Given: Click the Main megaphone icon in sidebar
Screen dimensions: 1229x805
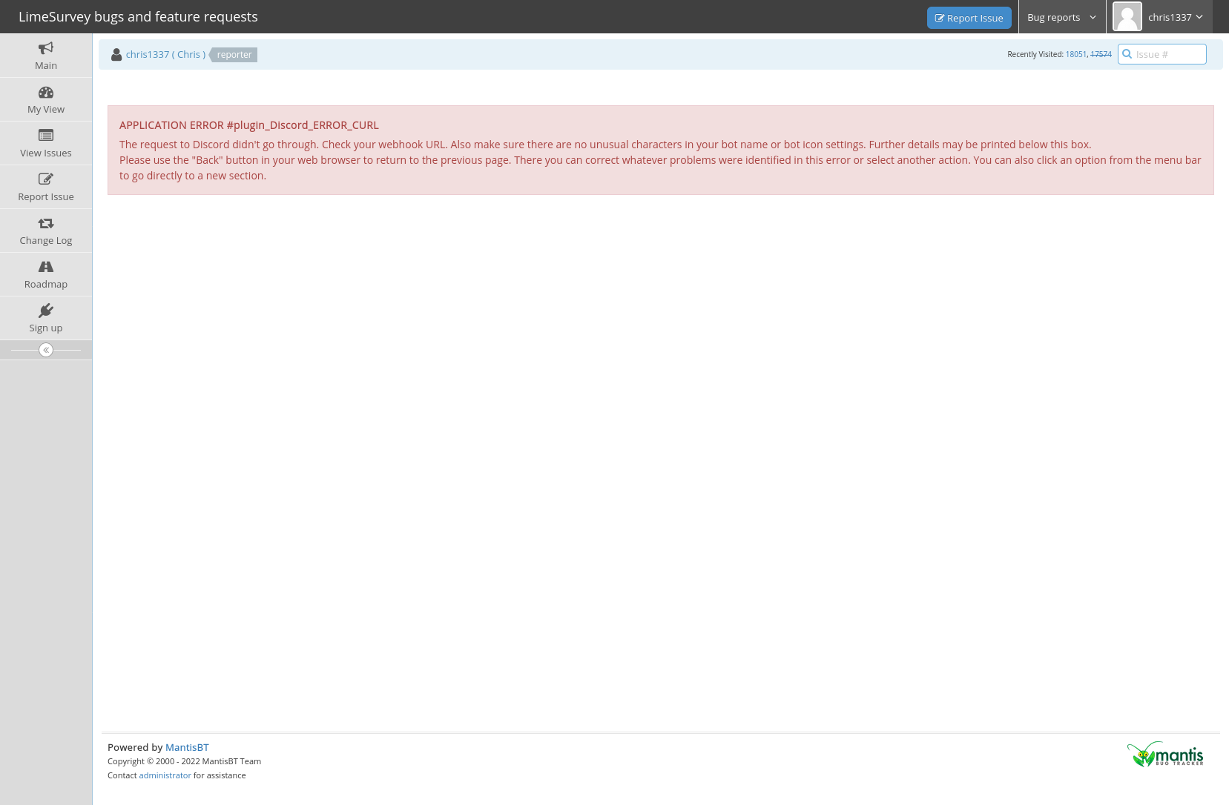Looking at the screenshot, I should (x=46, y=48).
